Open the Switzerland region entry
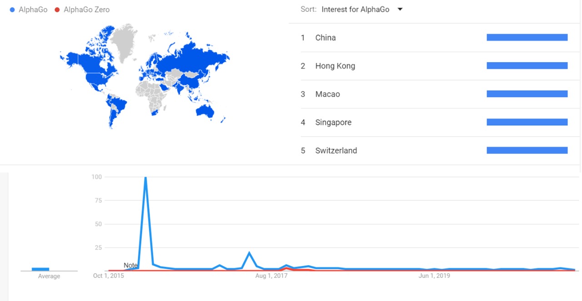Viewport: 582px width, 301px height. pyautogui.click(x=336, y=150)
